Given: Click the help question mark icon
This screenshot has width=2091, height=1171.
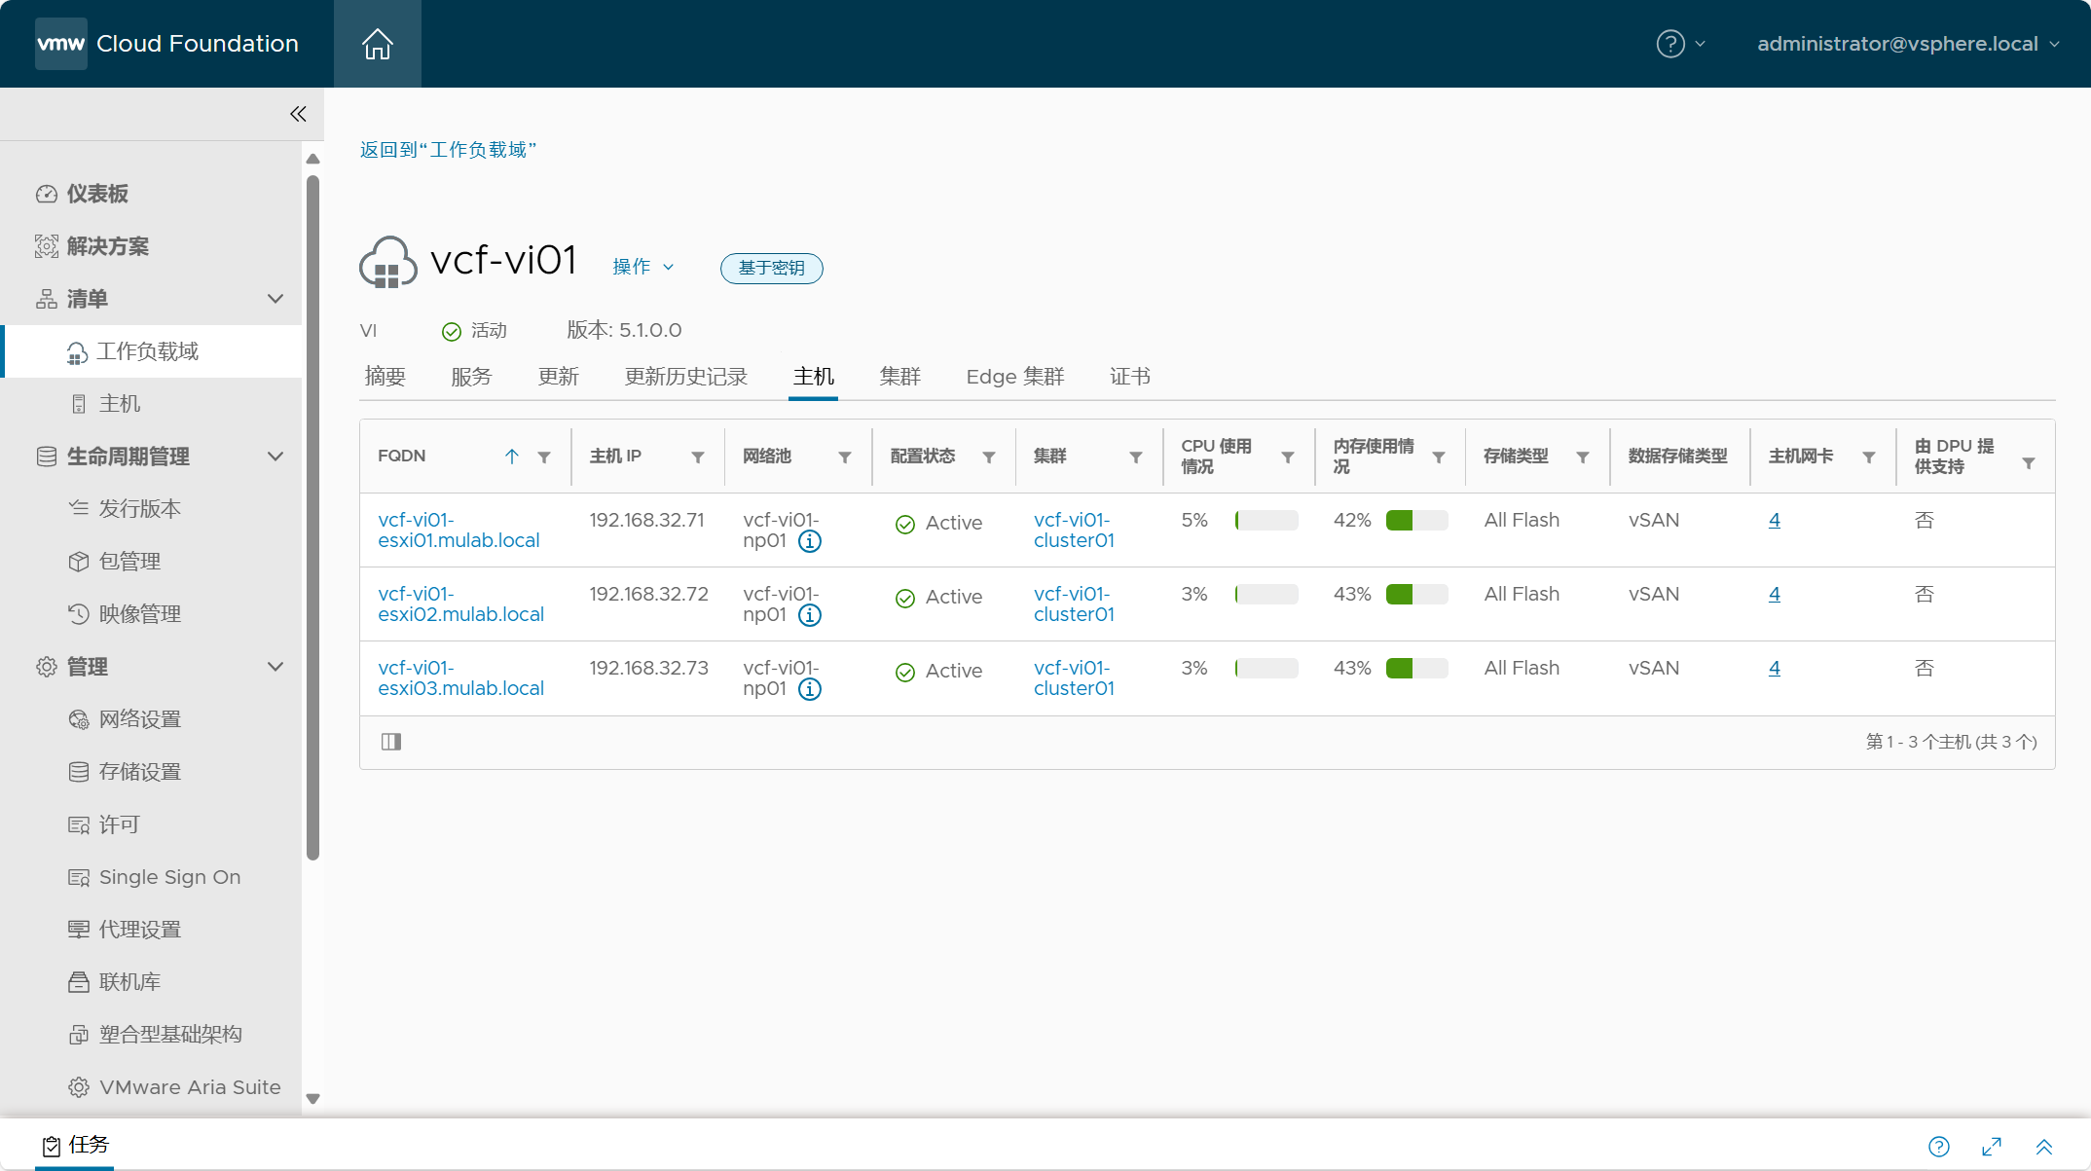Looking at the screenshot, I should click(x=1671, y=43).
